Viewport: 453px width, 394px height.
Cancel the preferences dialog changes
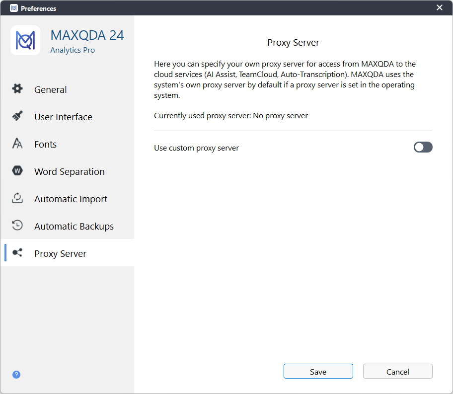[397, 371]
